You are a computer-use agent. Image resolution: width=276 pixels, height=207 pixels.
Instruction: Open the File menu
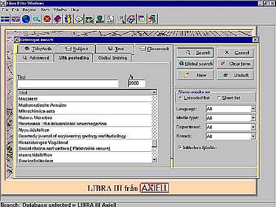point(5,9)
